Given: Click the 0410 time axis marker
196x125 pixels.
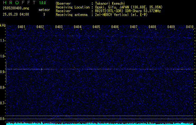Looking at the screenshot, I should coord(190,27).
